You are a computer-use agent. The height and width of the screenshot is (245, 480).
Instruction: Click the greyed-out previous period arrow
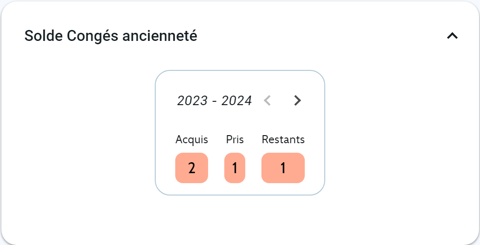[267, 100]
